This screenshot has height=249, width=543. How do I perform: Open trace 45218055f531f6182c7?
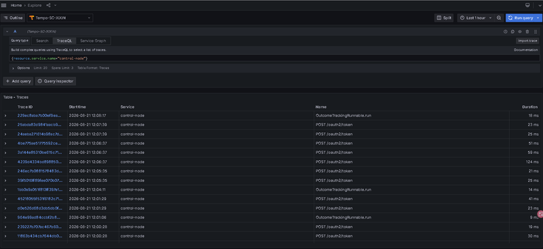[x=39, y=199]
